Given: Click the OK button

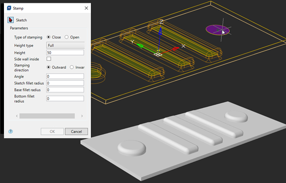Looking at the screenshot, I should click(52, 131).
